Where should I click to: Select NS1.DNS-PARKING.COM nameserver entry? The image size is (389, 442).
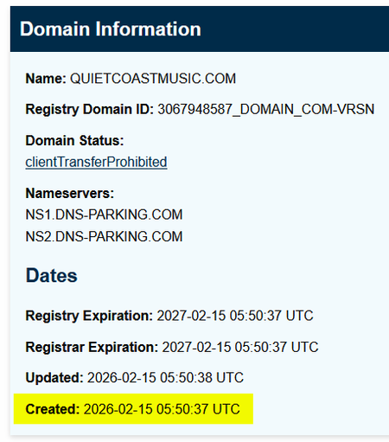104,215
